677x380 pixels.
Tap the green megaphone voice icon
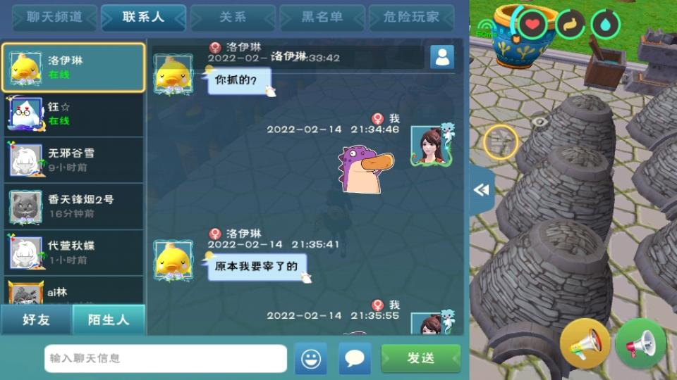tap(641, 343)
